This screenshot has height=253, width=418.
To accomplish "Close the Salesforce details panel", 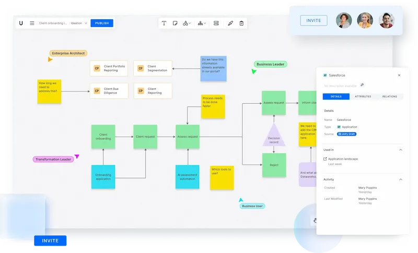I will [x=399, y=75].
